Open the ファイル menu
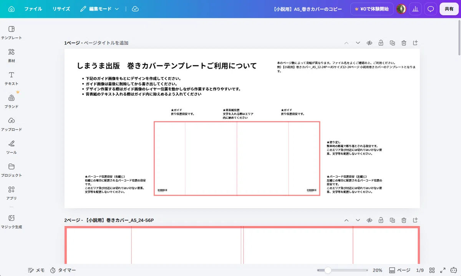The height and width of the screenshot is (276, 461). tap(33, 9)
